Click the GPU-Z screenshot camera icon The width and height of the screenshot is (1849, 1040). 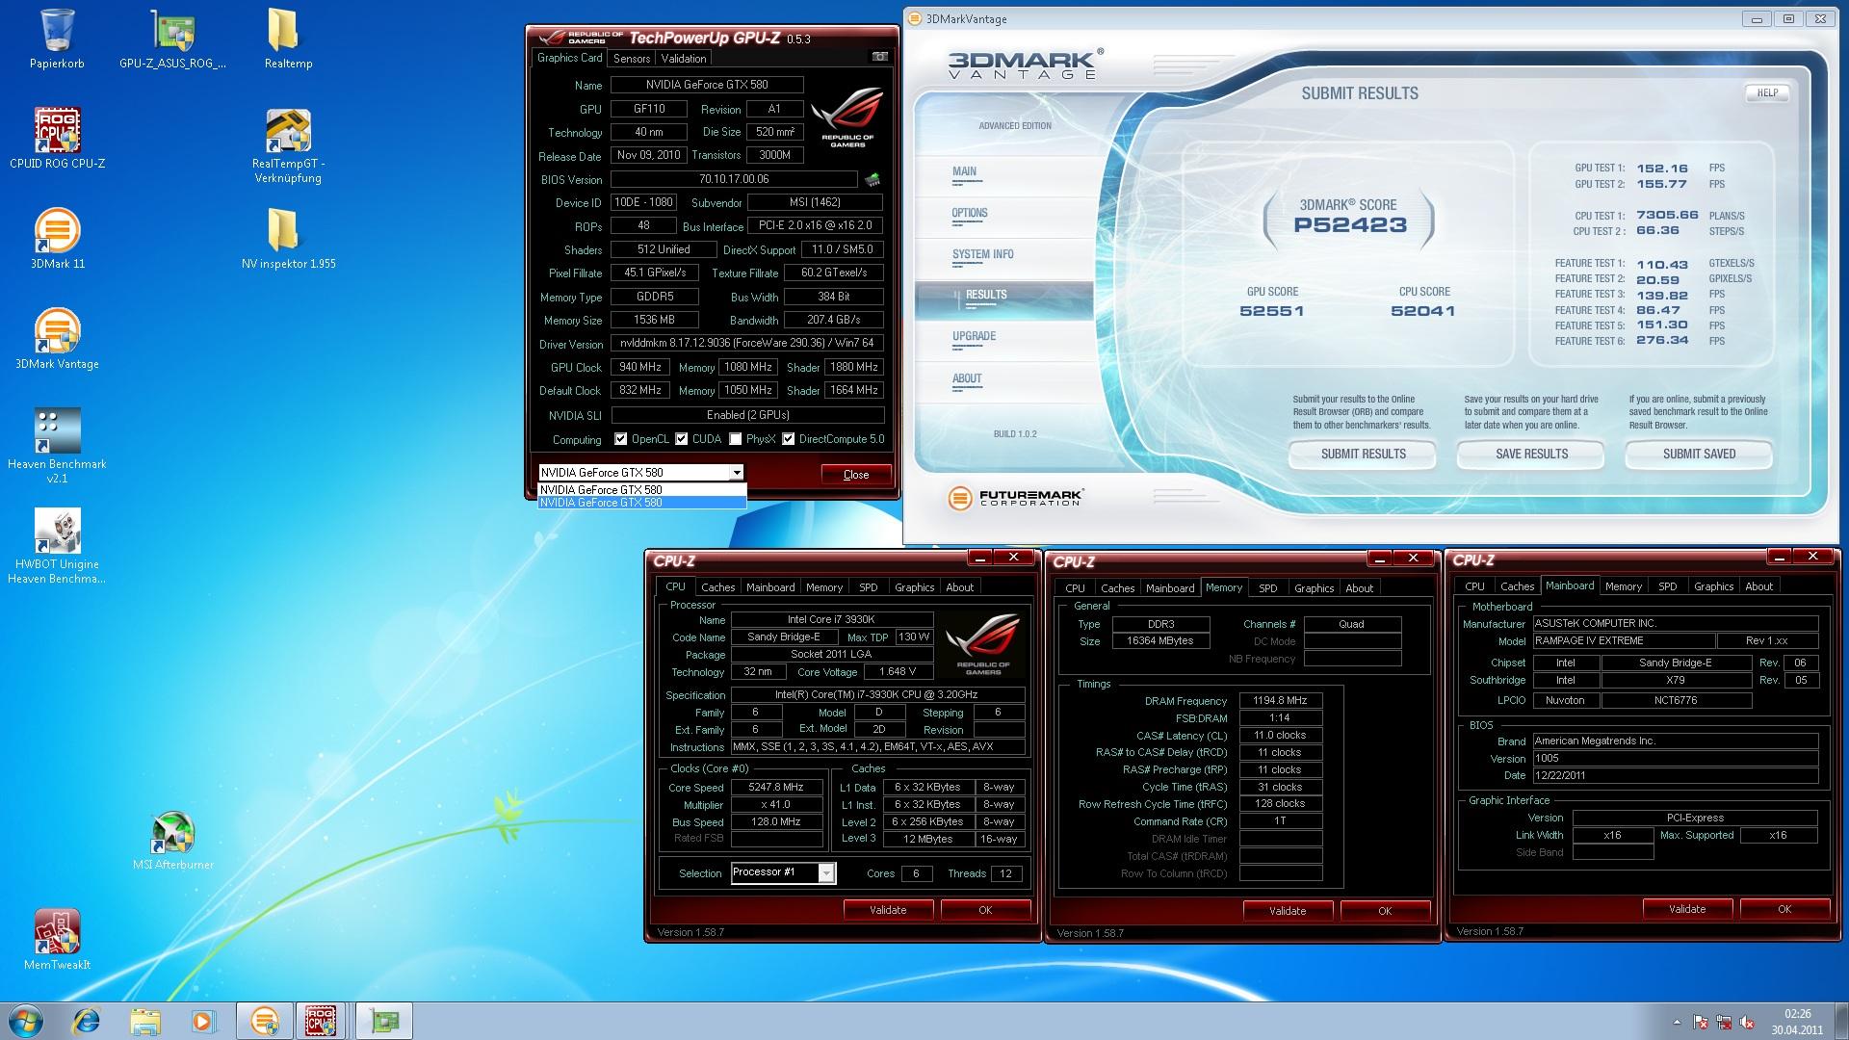(879, 57)
